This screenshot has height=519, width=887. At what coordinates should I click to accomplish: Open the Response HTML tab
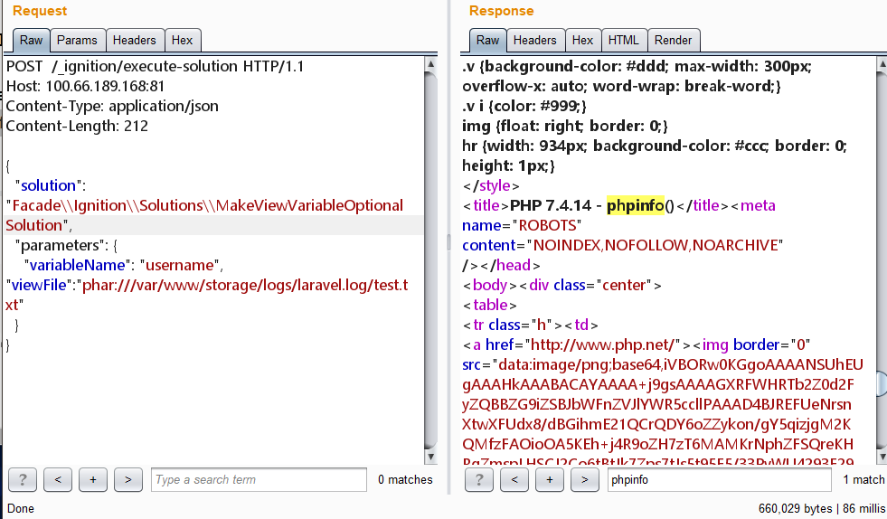tap(623, 40)
